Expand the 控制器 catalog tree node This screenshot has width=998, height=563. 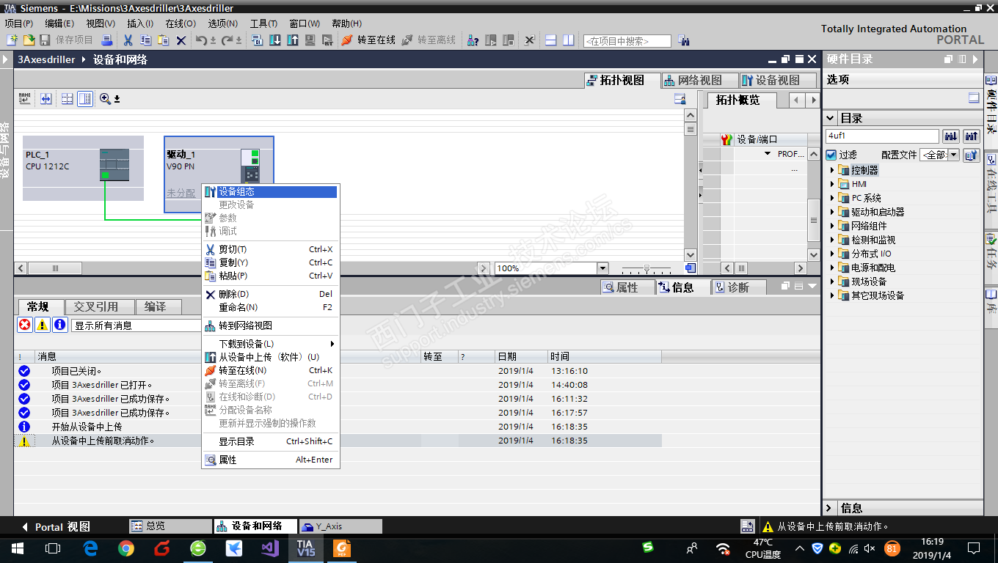(x=833, y=170)
